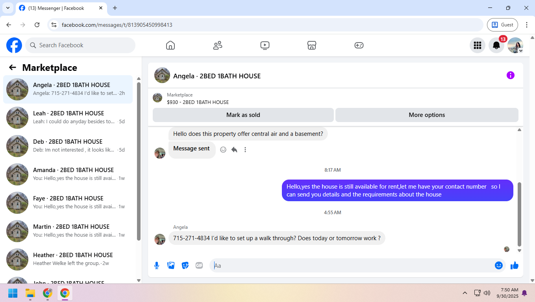
Task: Open Martin's conversation in the list
Action: 68,231
